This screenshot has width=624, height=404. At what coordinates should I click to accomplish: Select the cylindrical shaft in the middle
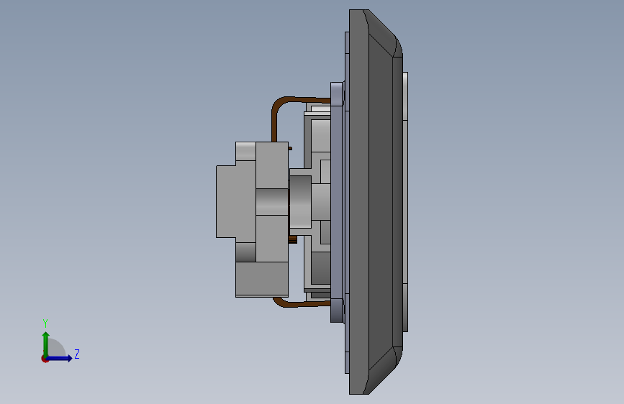tap(300, 202)
